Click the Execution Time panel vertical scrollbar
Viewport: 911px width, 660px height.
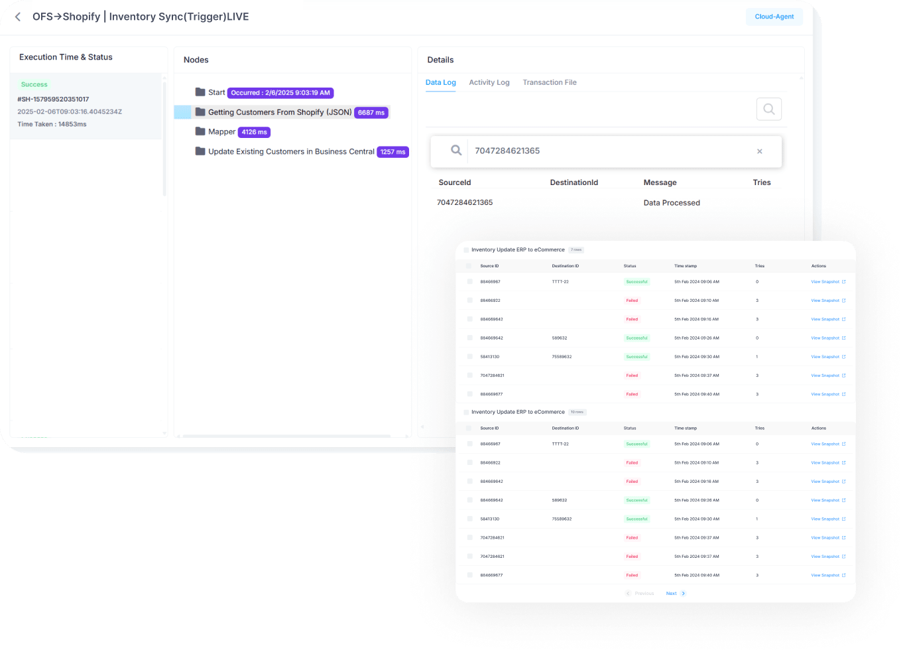tap(164, 139)
